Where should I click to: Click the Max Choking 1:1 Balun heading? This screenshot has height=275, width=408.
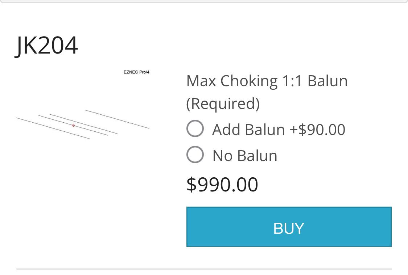pos(267,81)
